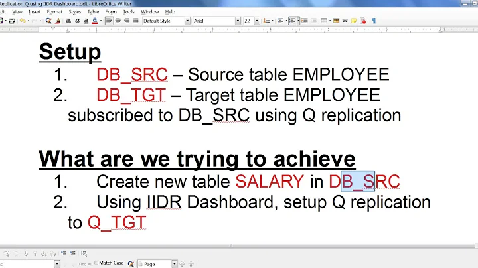The width and height of the screenshot is (478, 268).
Task: Open the Format menu
Action: 54,11
